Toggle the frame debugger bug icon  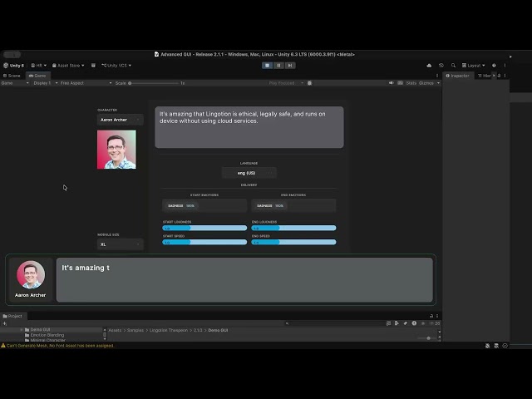(310, 83)
